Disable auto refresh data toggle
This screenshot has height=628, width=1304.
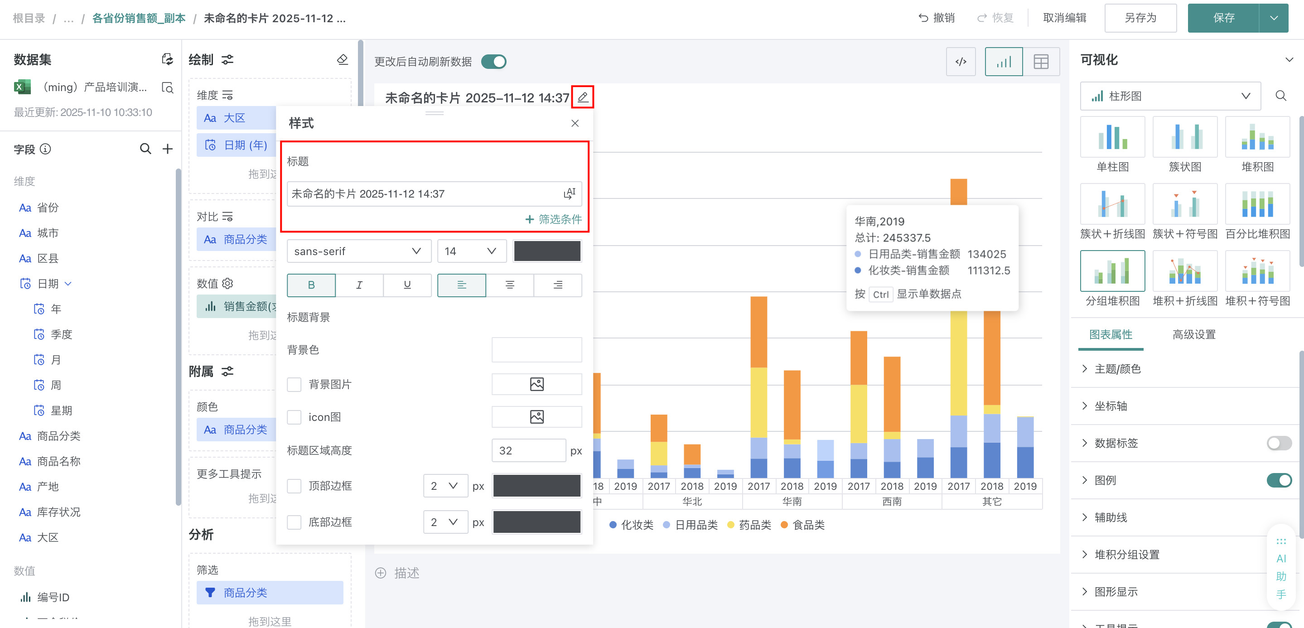point(493,62)
